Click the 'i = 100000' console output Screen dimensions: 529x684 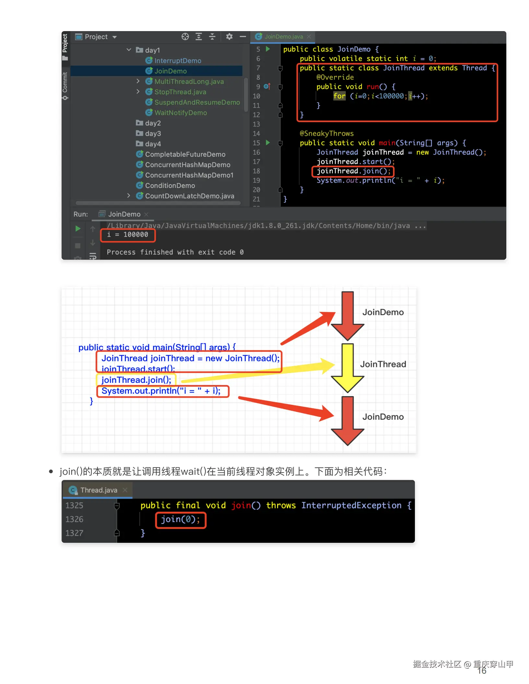click(x=128, y=234)
